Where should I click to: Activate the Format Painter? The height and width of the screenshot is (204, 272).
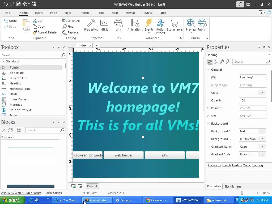coord(45,32)
